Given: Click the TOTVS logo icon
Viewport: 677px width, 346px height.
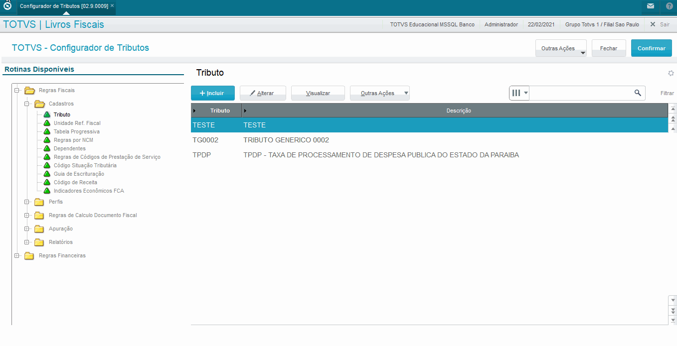Looking at the screenshot, I should click(x=7, y=6).
